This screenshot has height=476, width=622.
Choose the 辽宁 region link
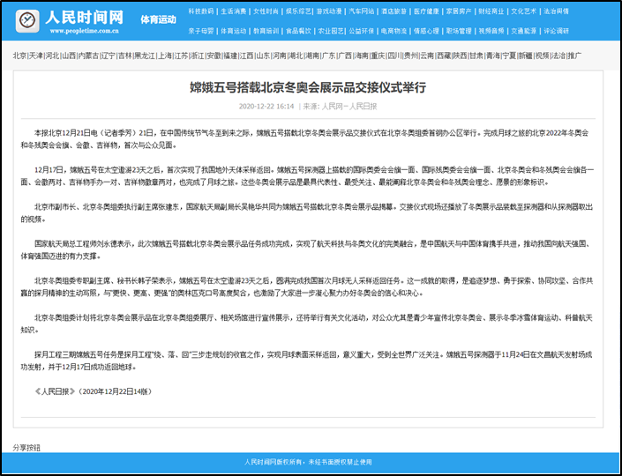click(108, 56)
